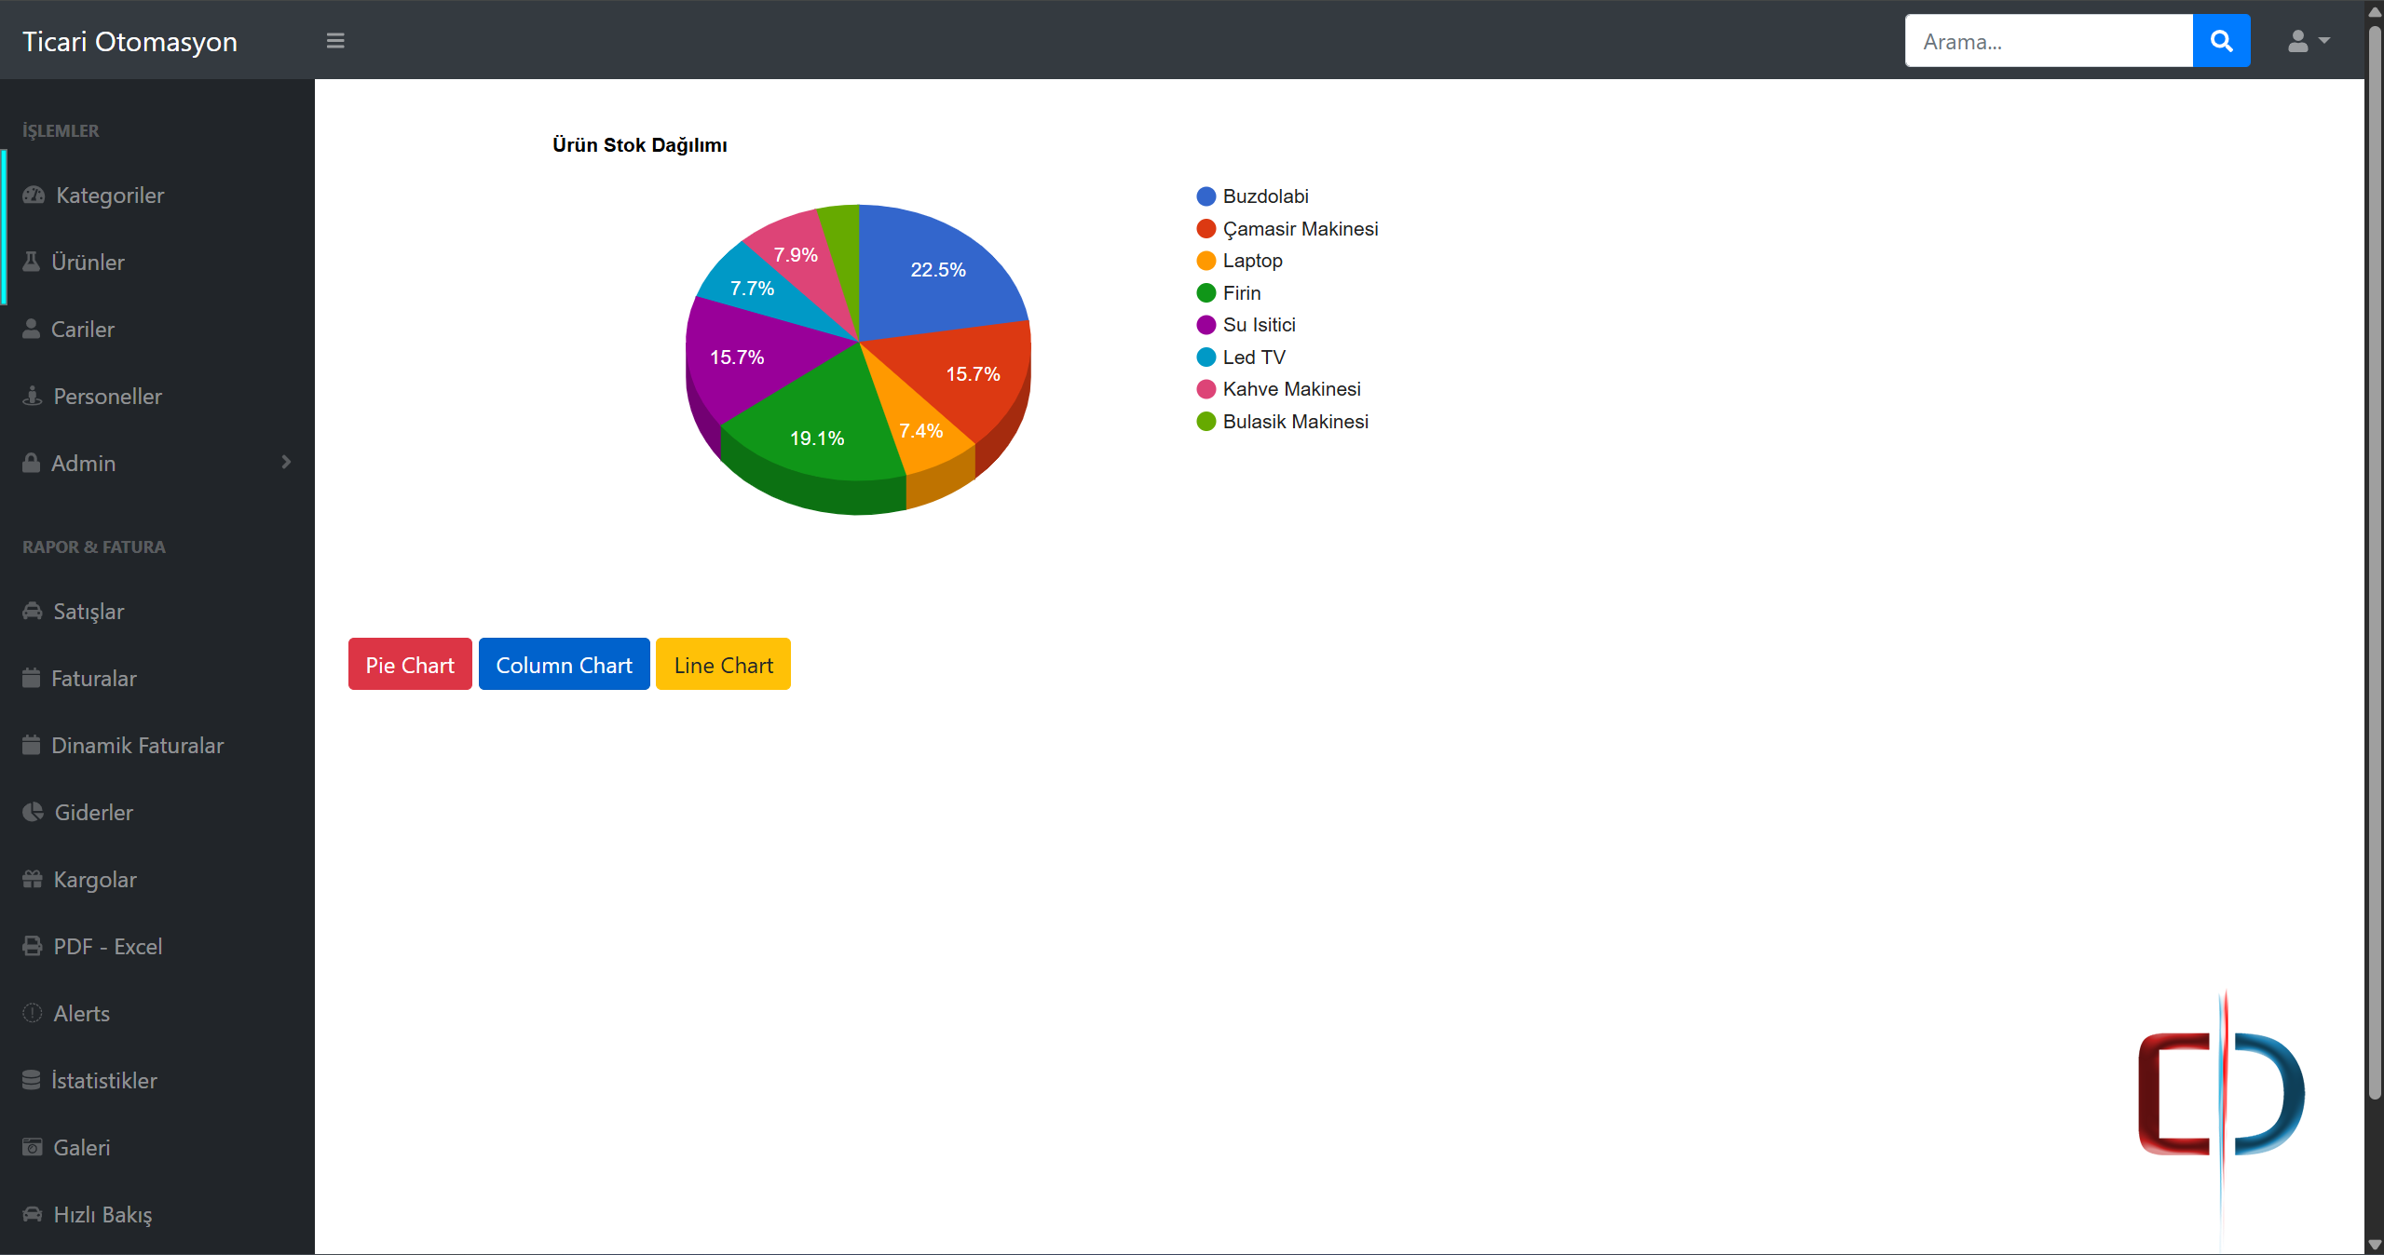Click the Kargolar gift icon
The height and width of the screenshot is (1255, 2384).
tap(33, 880)
